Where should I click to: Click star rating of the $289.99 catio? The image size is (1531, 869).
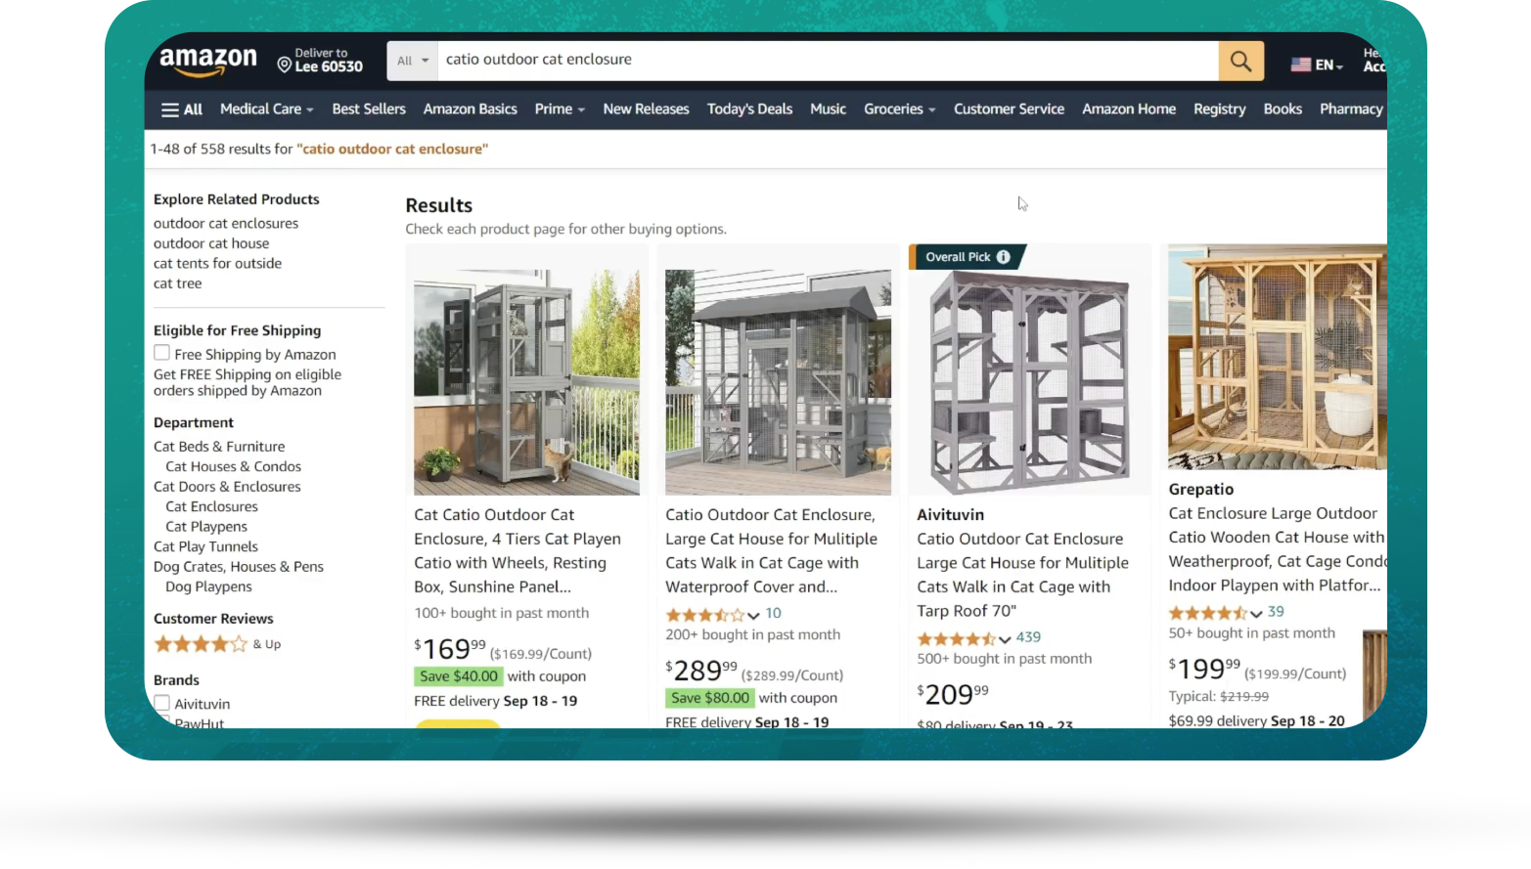tap(704, 615)
